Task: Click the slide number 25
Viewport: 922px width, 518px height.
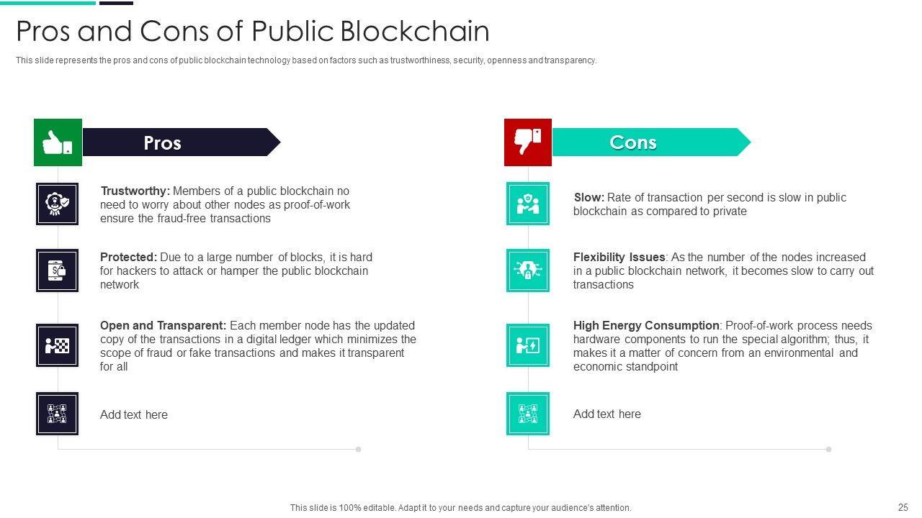Action: click(903, 507)
